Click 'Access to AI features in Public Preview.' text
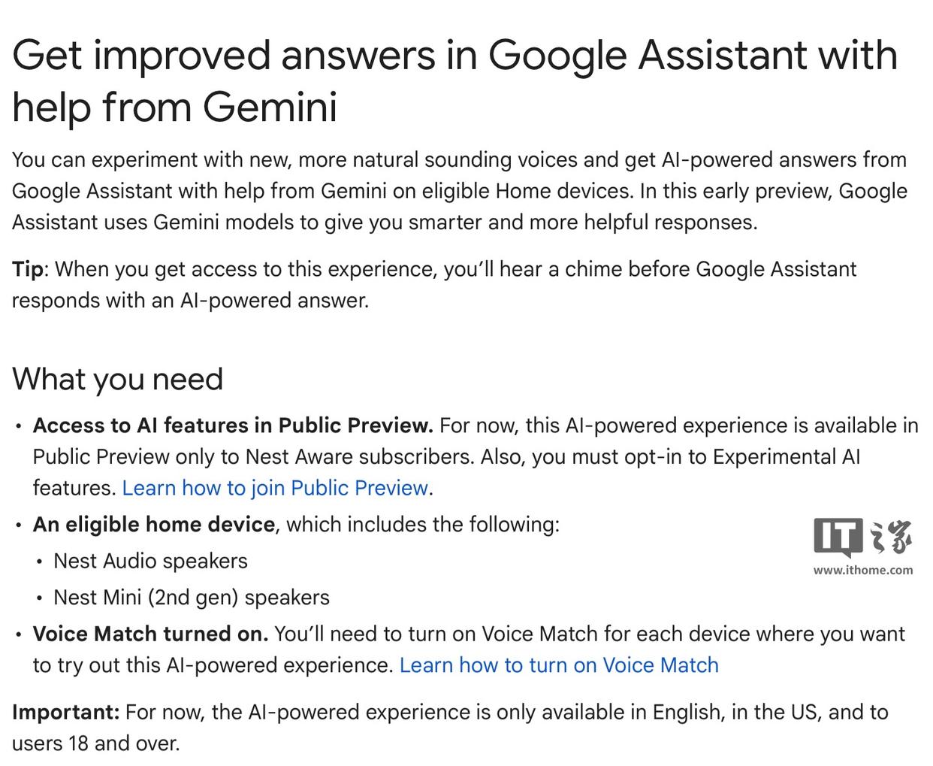 pos(233,425)
